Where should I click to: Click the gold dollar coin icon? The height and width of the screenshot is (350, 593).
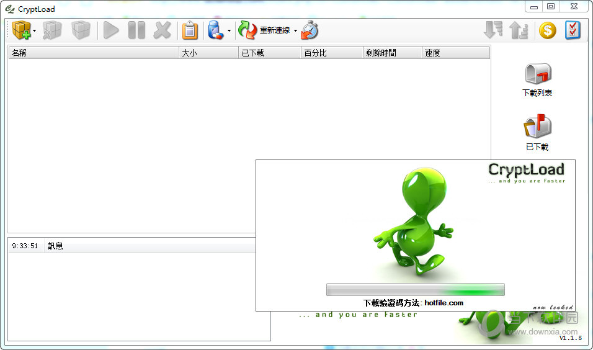click(x=547, y=30)
